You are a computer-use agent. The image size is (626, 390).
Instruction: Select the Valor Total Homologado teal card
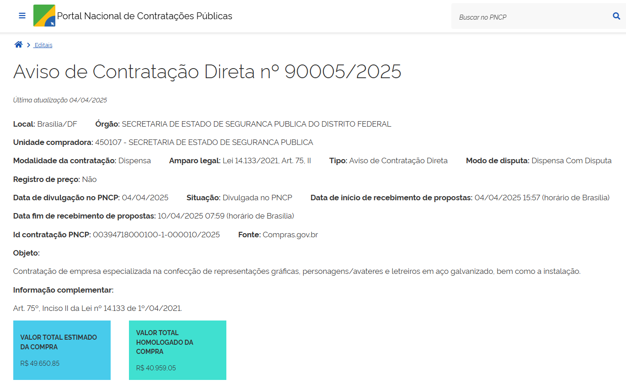pos(177,350)
